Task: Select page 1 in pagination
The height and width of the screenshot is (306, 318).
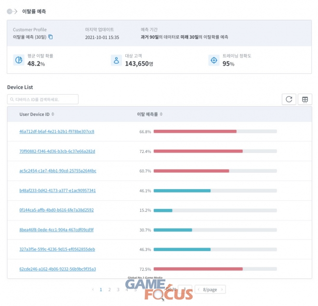Action: [101, 290]
